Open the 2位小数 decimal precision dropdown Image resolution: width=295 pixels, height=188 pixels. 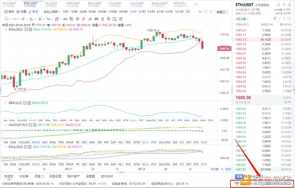click(242, 19)
